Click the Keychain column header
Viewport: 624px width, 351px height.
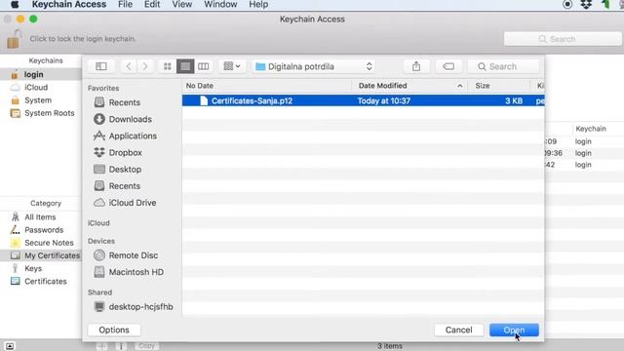(x=591, y=129)
